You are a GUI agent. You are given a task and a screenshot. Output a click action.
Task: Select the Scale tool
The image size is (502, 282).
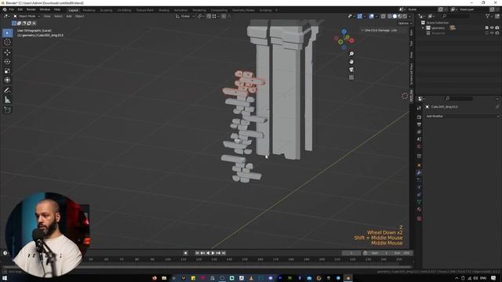[x=7, y=71]
